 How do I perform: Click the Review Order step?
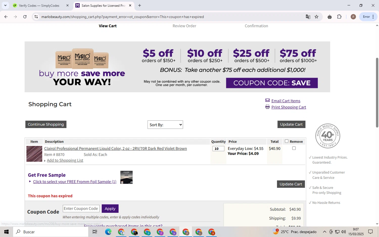184,26
